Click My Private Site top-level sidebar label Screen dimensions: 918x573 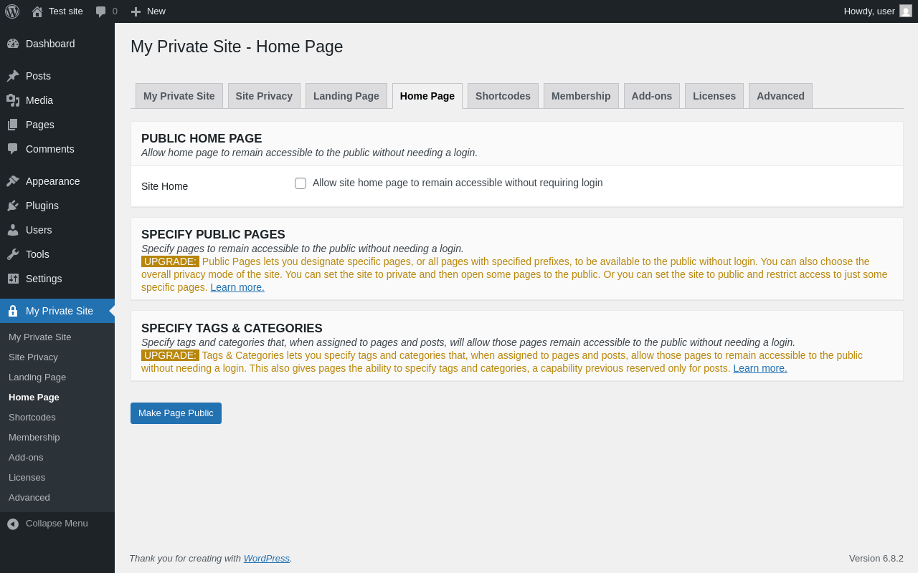click(60, 311)
